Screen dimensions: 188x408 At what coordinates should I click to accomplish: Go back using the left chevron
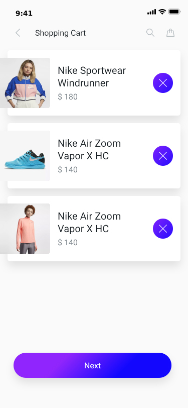click(x=18, y=33)
